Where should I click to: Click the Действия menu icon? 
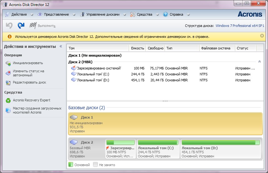(x=7, y=14)
